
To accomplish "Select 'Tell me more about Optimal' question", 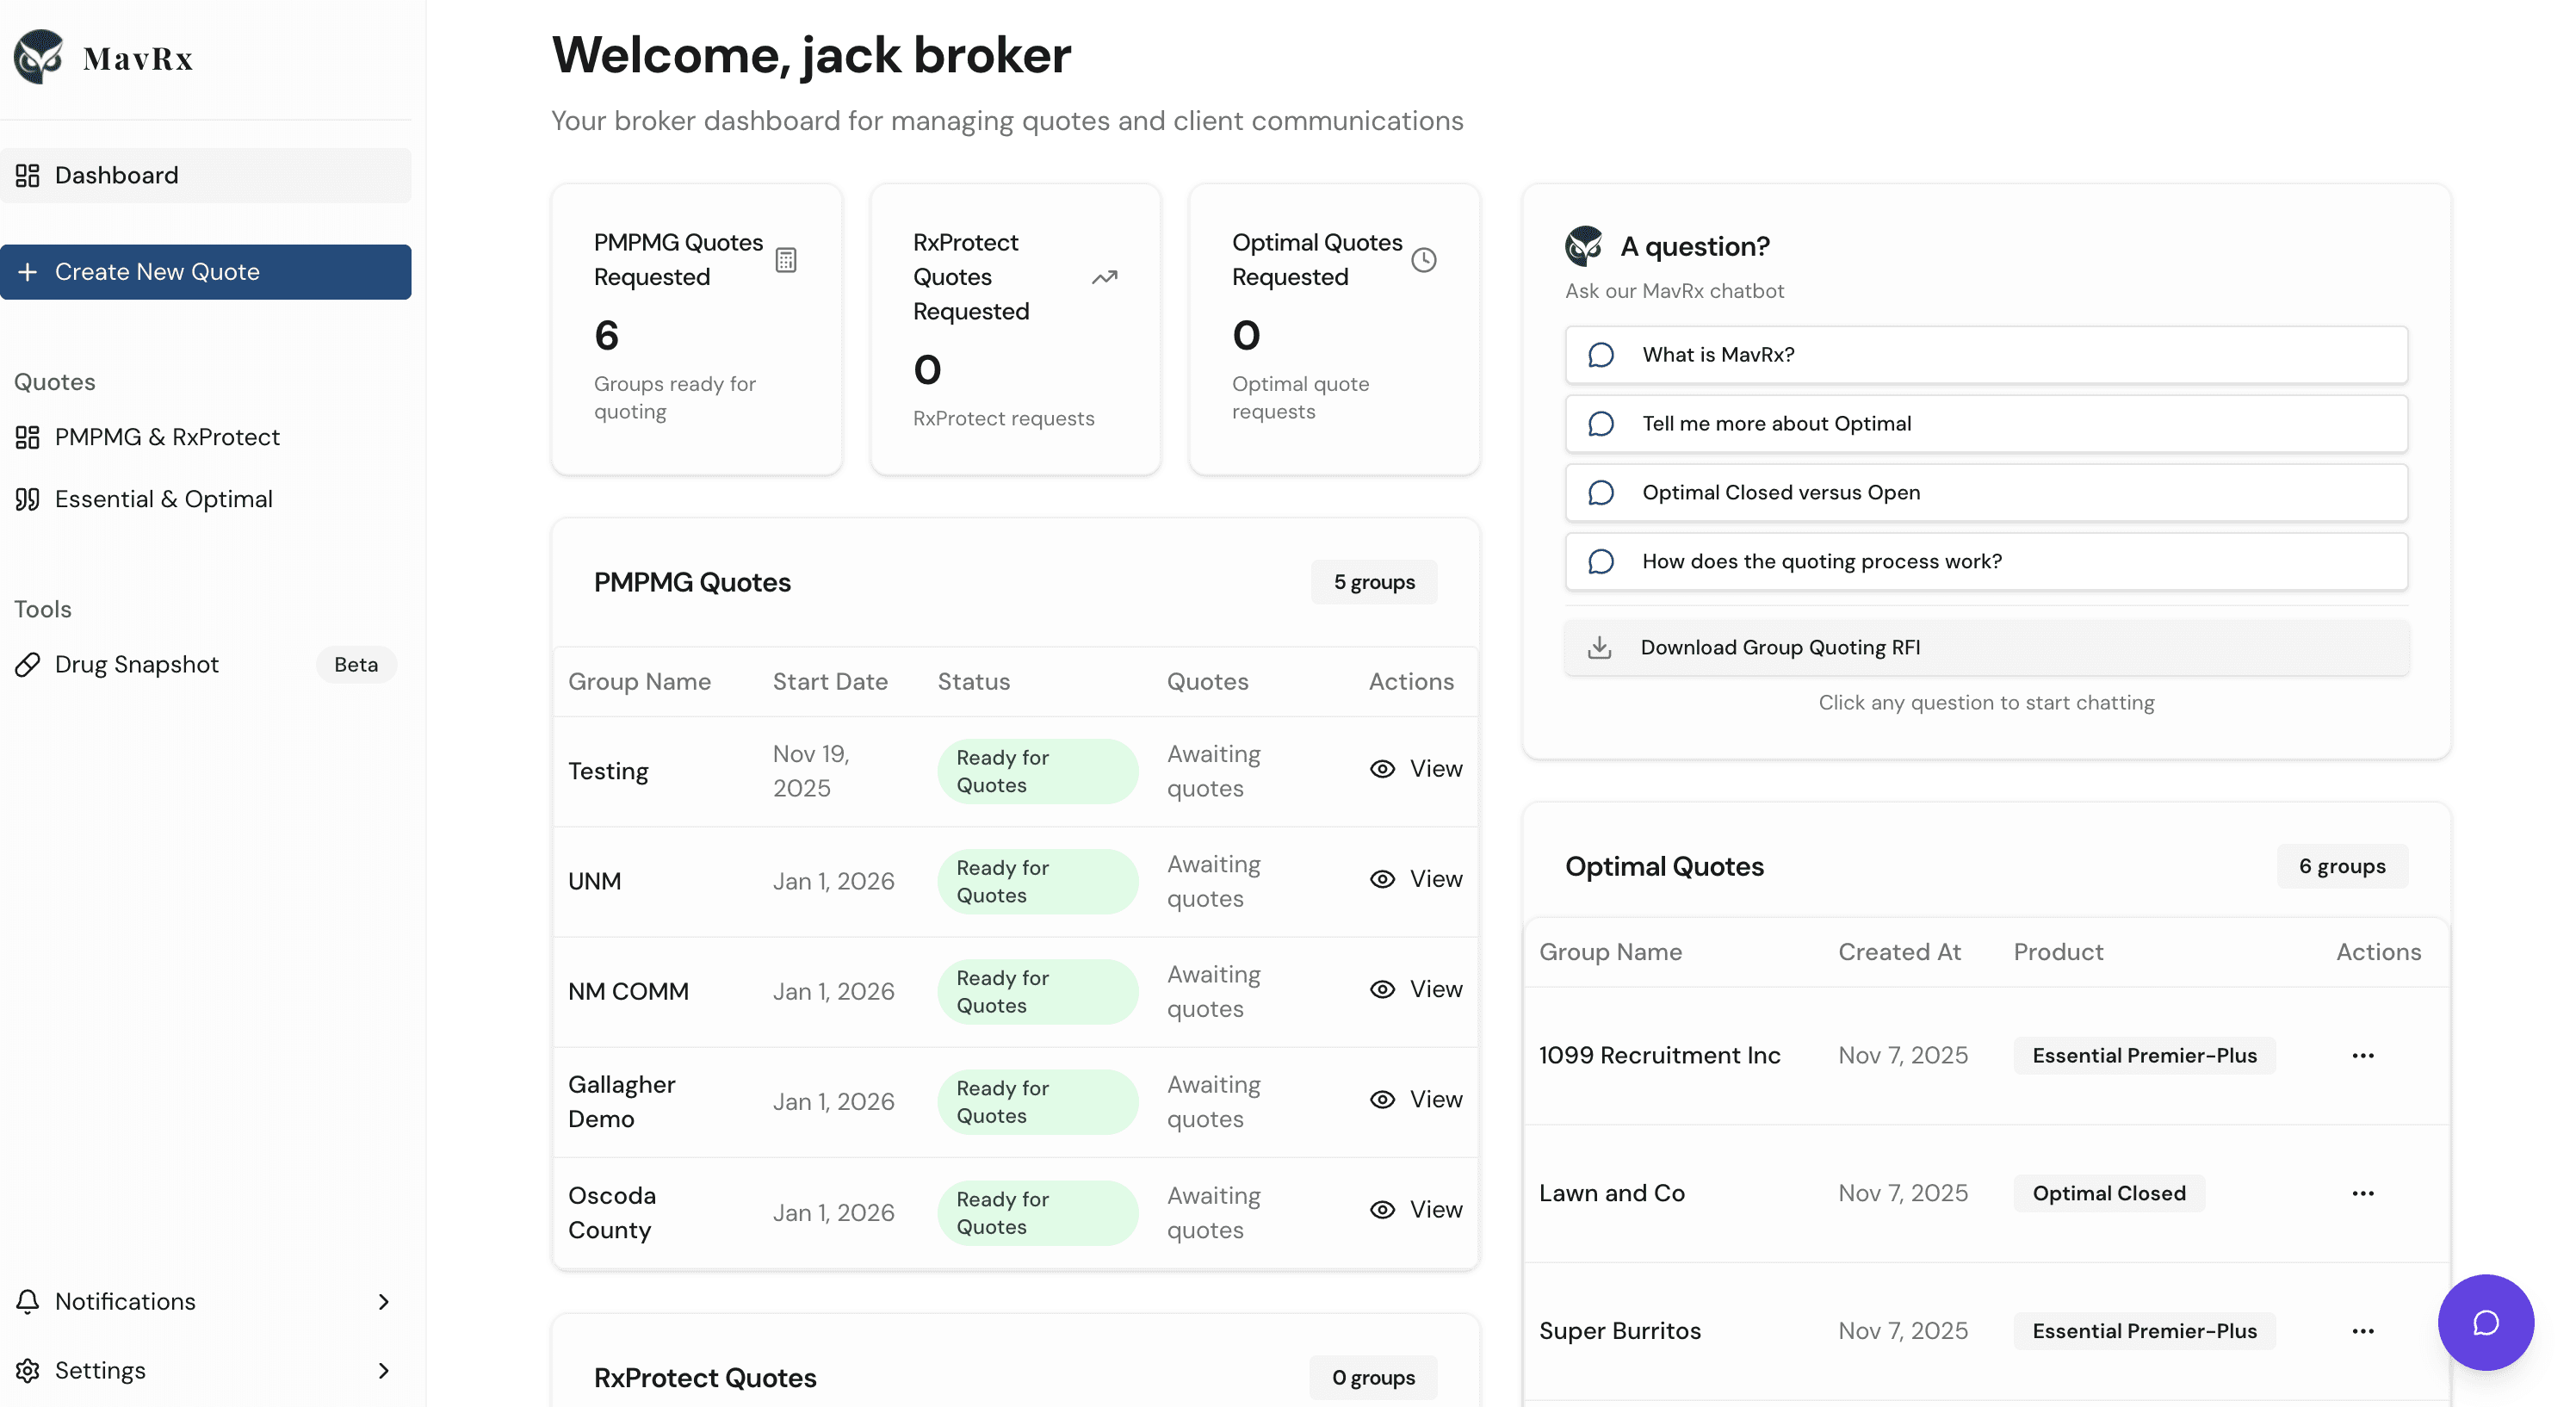I will click(x=1986, y=424).
